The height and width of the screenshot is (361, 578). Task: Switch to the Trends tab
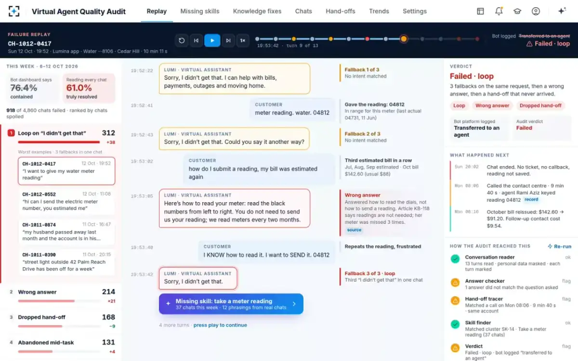point(379,11)
